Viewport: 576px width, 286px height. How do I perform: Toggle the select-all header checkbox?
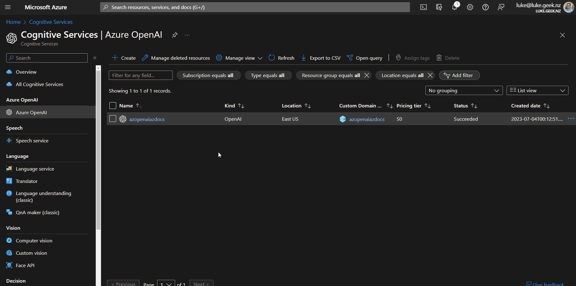click(x=113, y=106)
